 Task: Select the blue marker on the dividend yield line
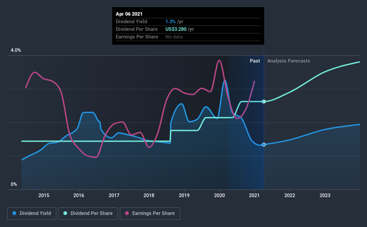[264, 144]
